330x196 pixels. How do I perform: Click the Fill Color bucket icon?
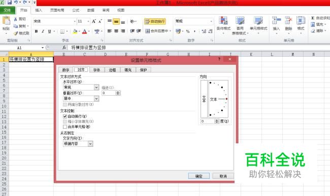pyautogui.click(x=75, y=31)
